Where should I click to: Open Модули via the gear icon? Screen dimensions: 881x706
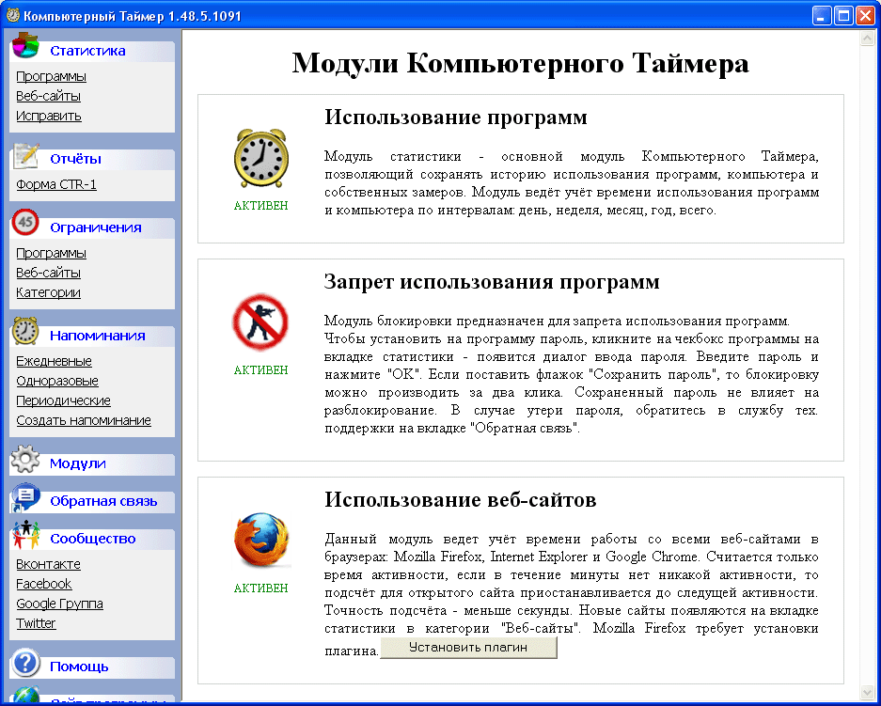point(25,461)
